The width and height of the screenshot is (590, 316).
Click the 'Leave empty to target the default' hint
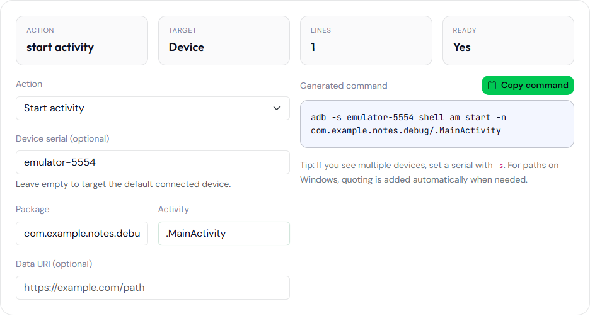123,184
